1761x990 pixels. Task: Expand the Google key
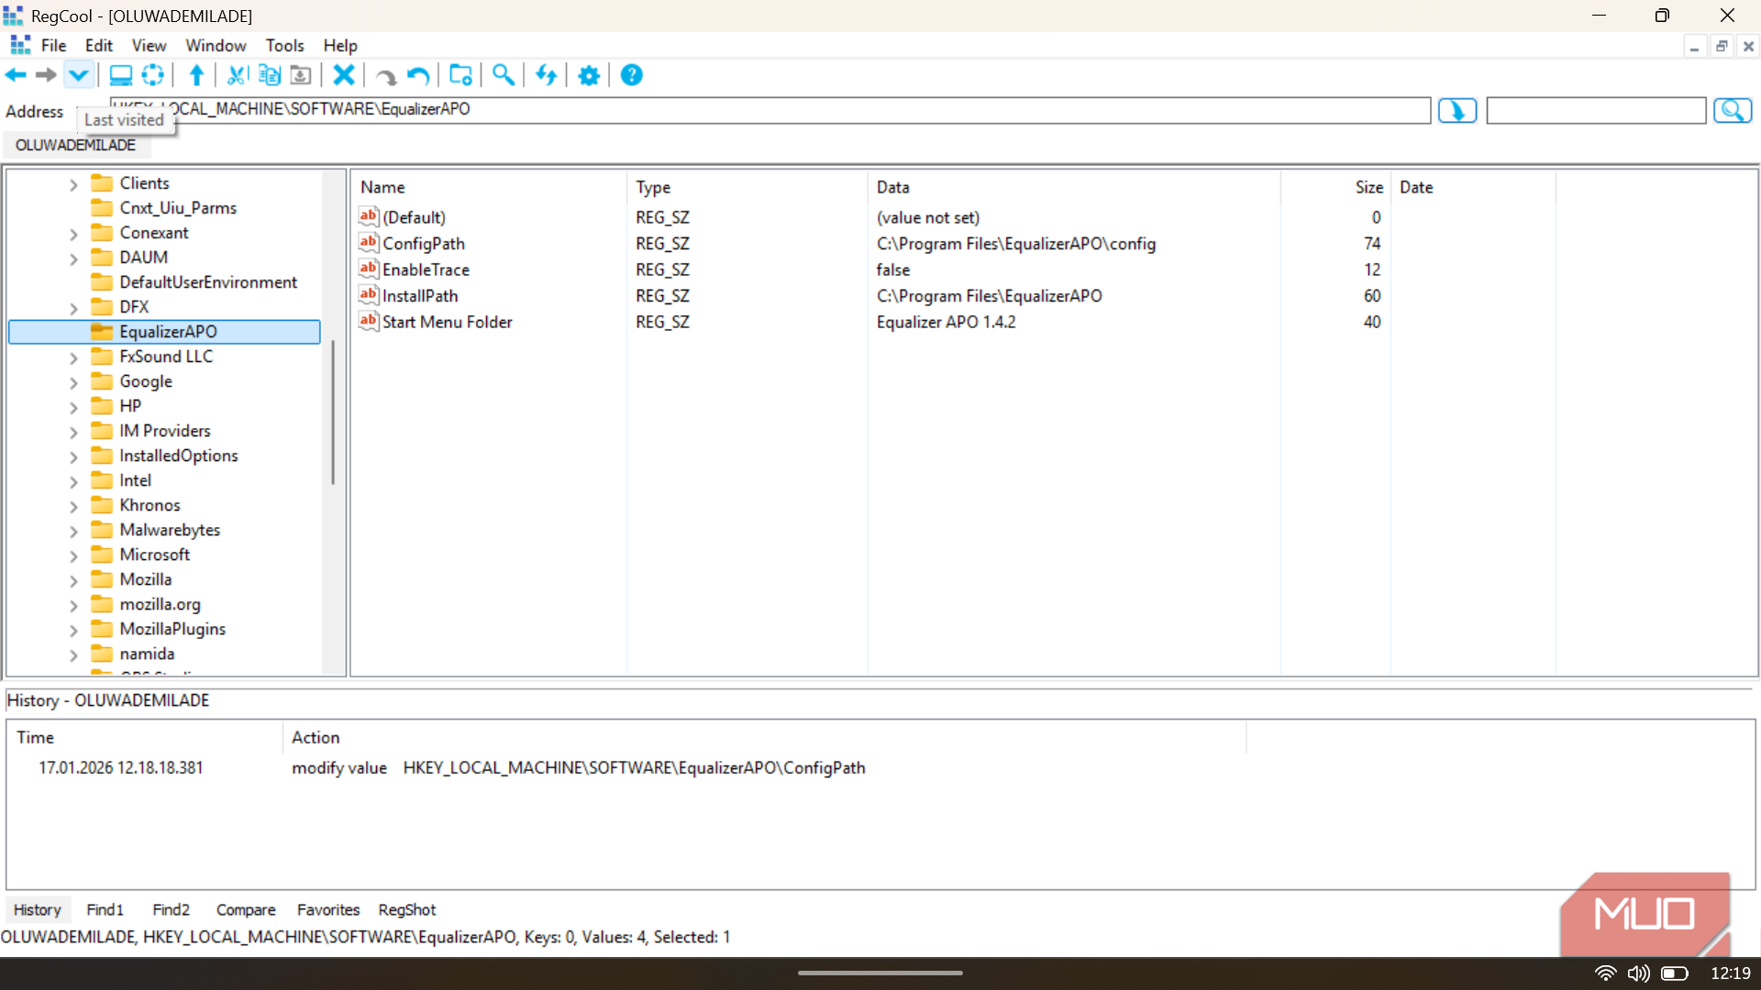pyautogui.click(x=73, y=382)
